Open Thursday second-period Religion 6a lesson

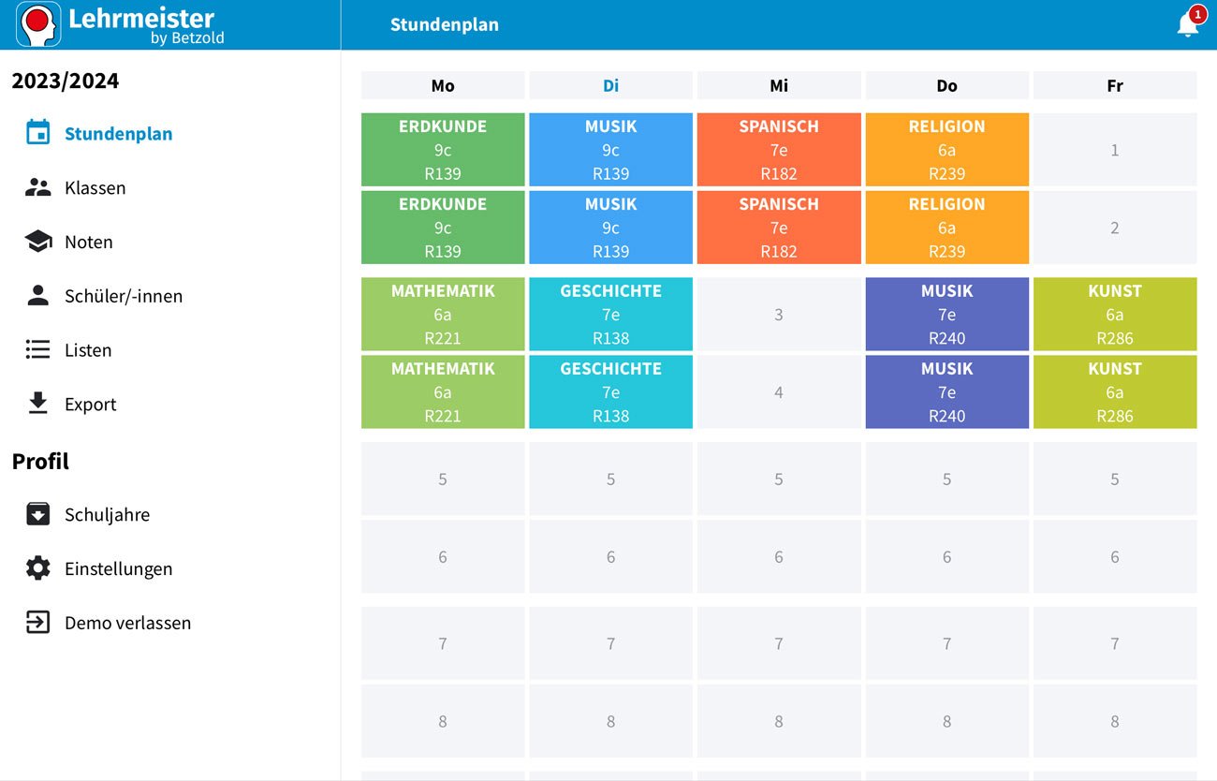946,228
